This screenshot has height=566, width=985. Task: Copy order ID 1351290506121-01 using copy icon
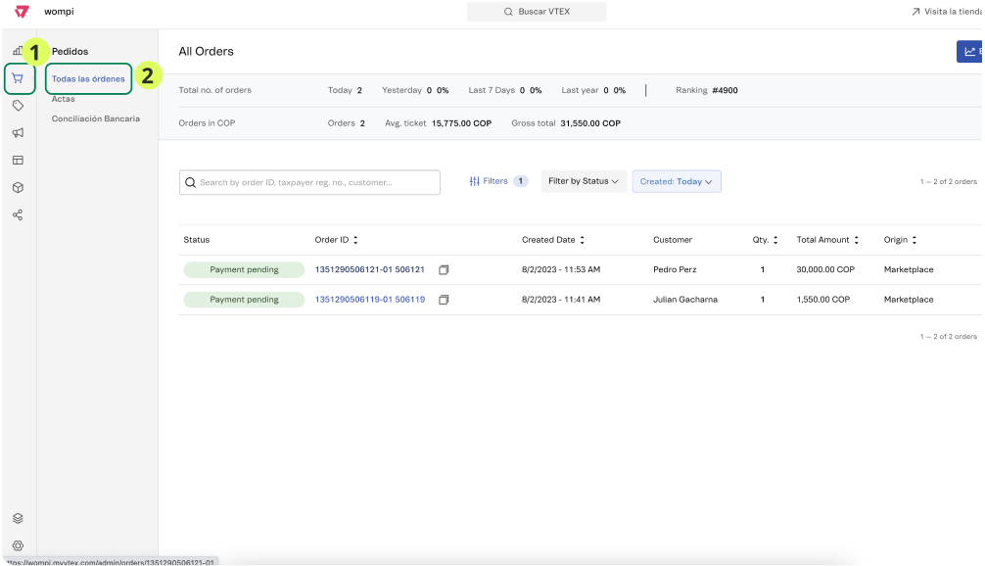pyautogui.click(x=445, y=270)
